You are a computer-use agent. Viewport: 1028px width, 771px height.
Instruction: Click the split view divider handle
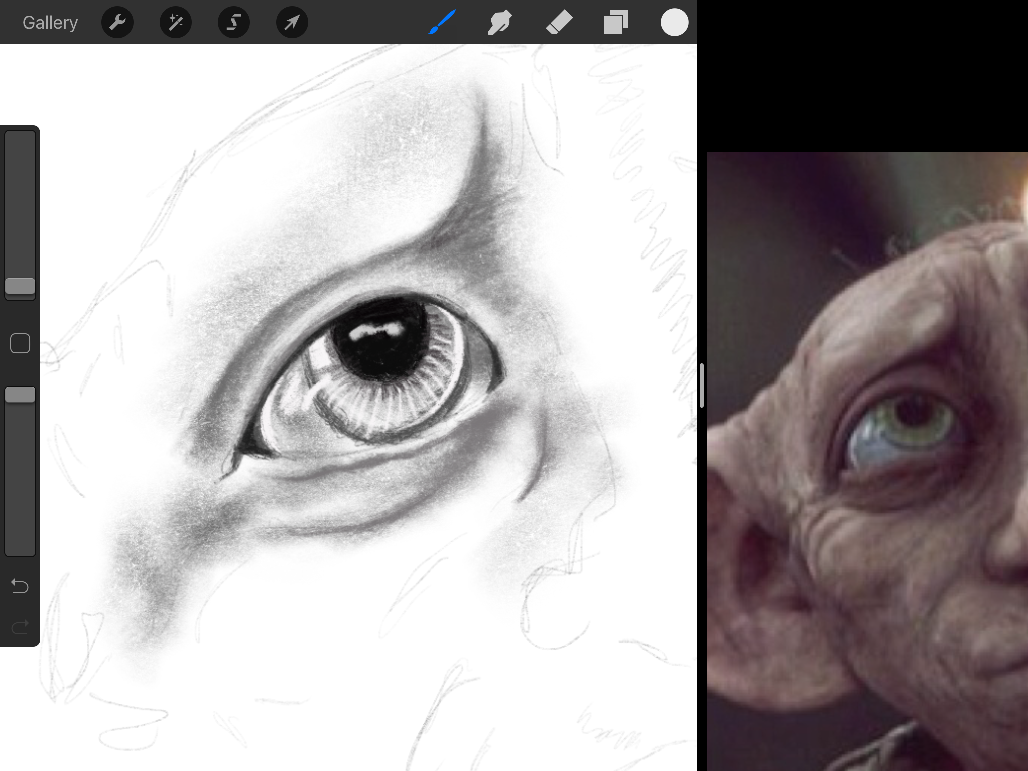pyautogui.click(x=702, y=385)
